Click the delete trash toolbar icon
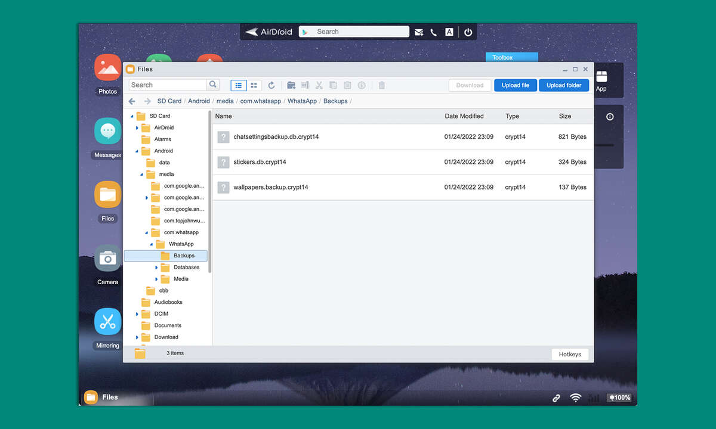This screenshot has height=429, width=716. [382, 85]
